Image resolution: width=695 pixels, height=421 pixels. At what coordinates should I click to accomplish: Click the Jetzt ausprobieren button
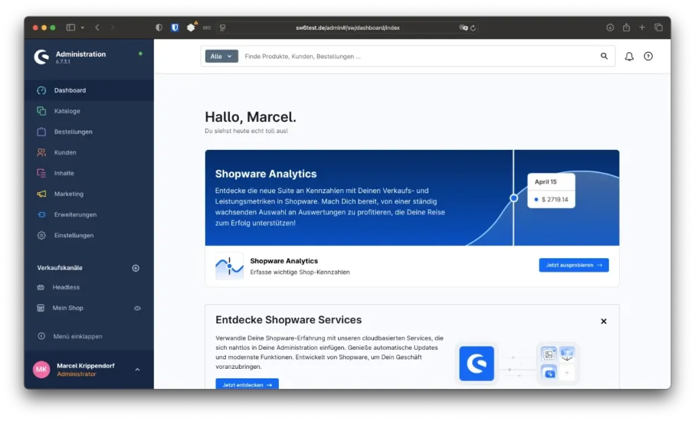click(x=574, y=265)
